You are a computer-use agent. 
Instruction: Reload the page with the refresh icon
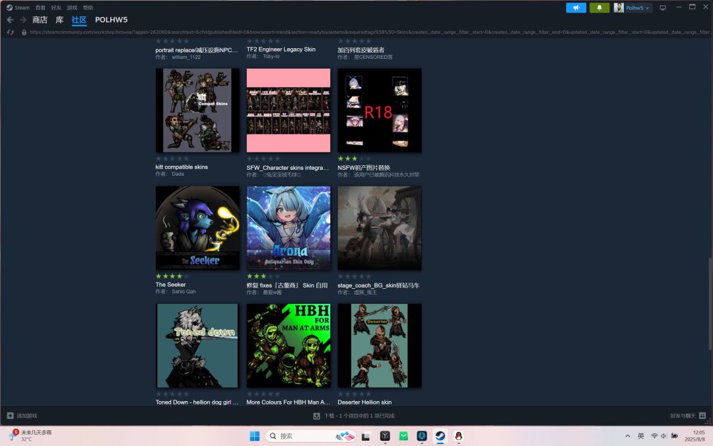click(x=11, y=32)
